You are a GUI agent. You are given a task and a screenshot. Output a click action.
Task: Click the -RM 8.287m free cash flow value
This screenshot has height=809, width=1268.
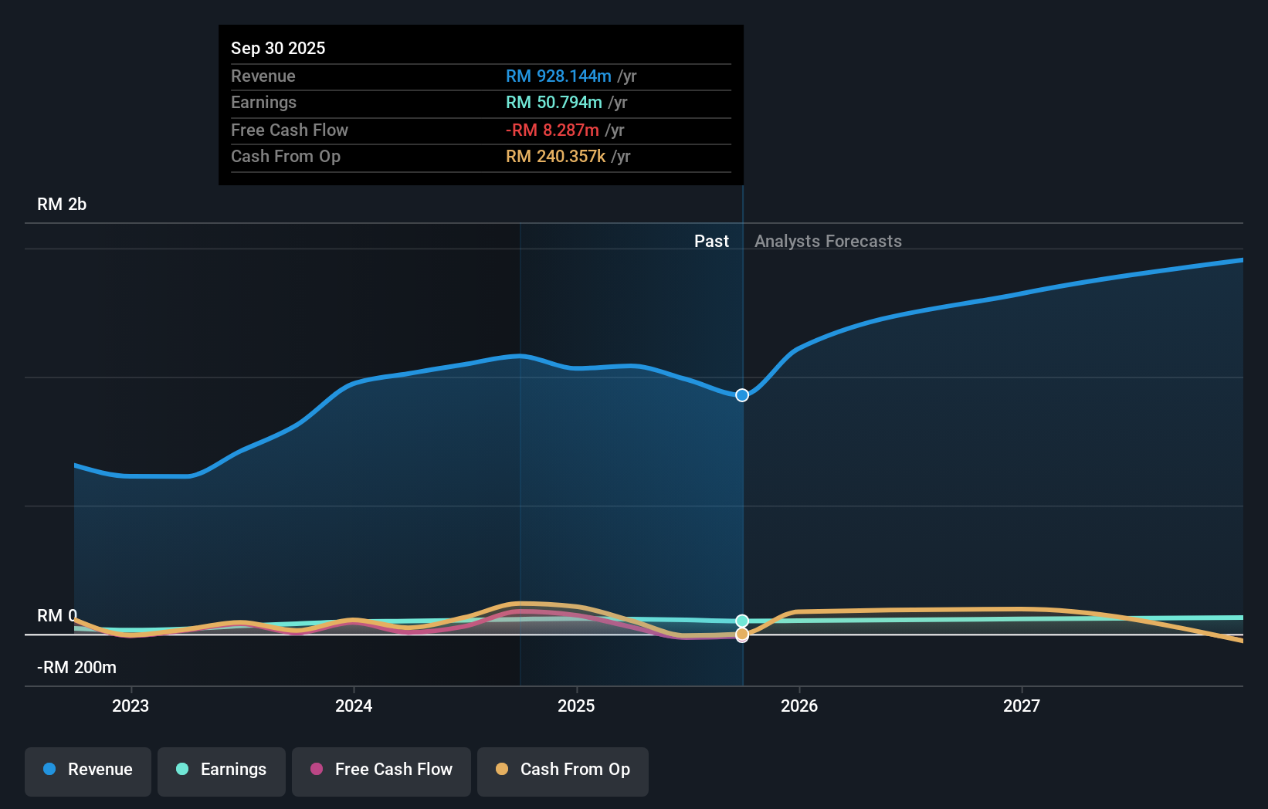(552, 130)
